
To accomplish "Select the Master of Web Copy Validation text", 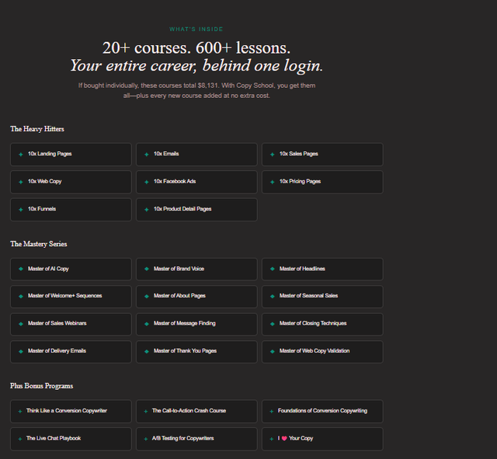I will point(315,351).
